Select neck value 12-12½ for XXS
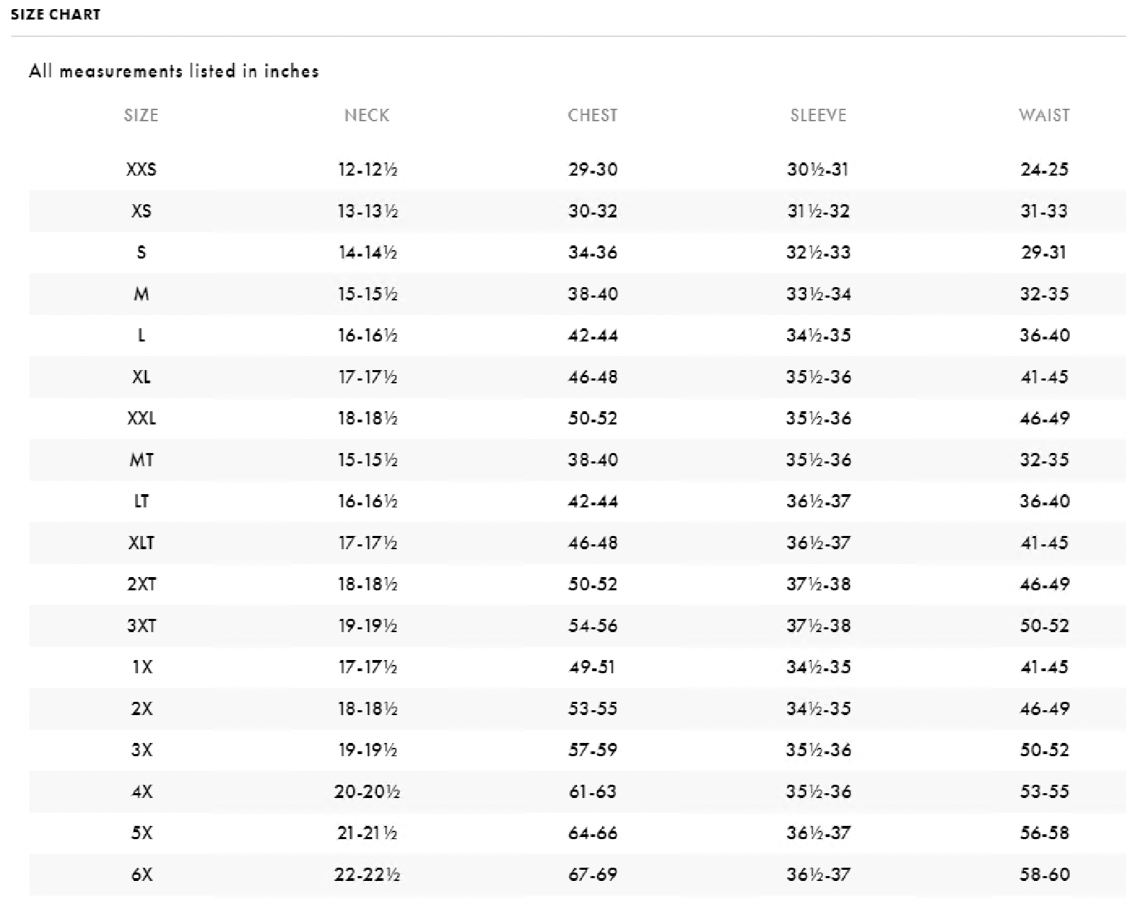1126x913 pixels. click(x=367, y=169)
